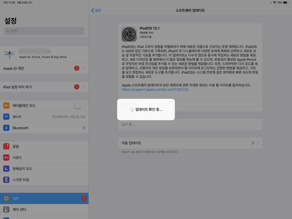Tap the 사운드 sound icon
Image resolution: width=292 pixels, height=219 pixels.
6,158
